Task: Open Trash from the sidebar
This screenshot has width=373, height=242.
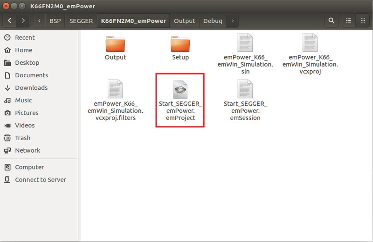Action: click(x=22, y=138)
